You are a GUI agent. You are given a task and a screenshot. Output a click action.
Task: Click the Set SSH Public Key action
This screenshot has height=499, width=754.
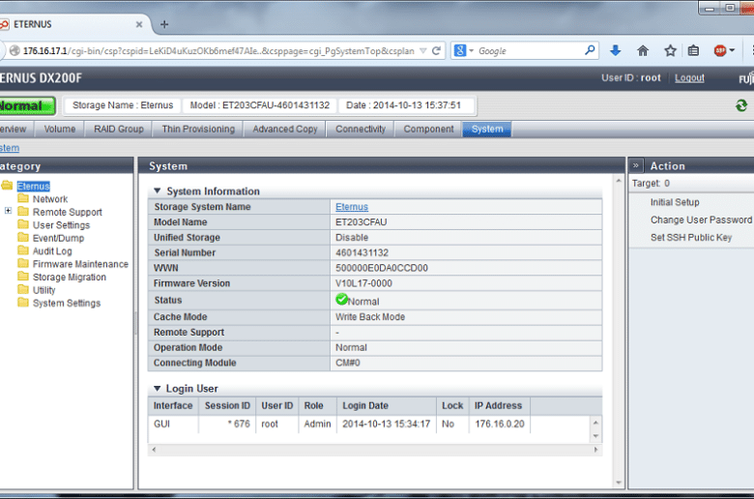691,237
